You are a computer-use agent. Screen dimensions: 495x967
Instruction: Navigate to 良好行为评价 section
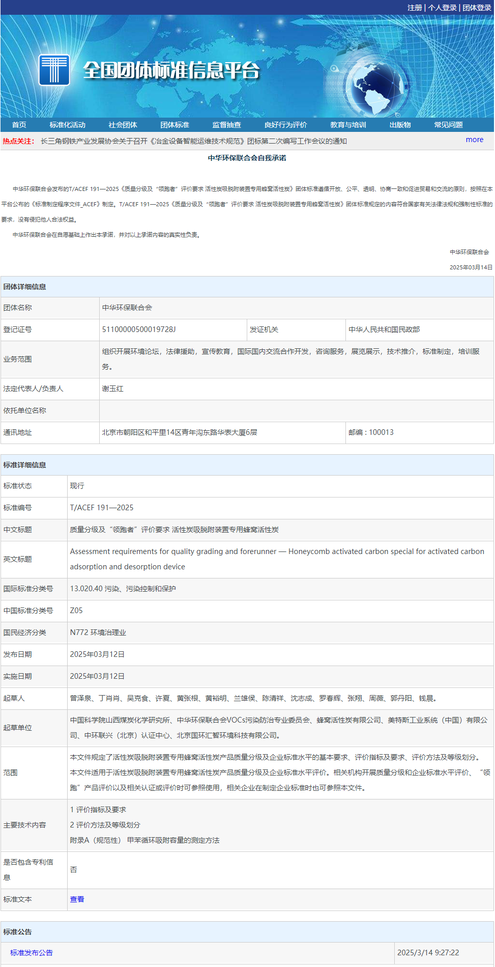click(285, 125)
